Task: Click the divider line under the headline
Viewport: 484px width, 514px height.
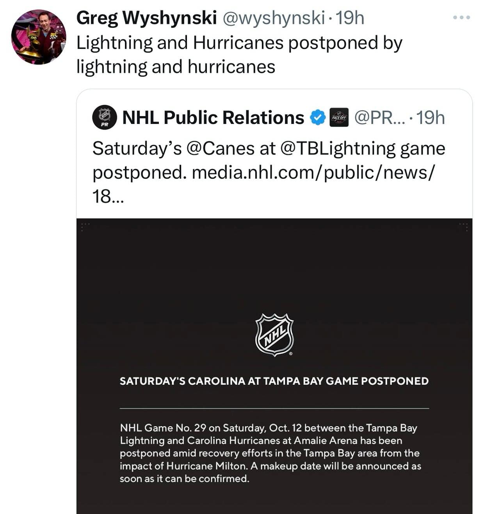Action: [x=274, y=408]
